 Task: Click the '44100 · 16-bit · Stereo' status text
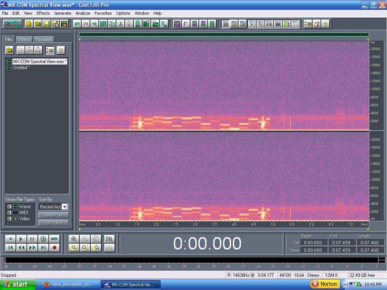click(x=299, y=275)
